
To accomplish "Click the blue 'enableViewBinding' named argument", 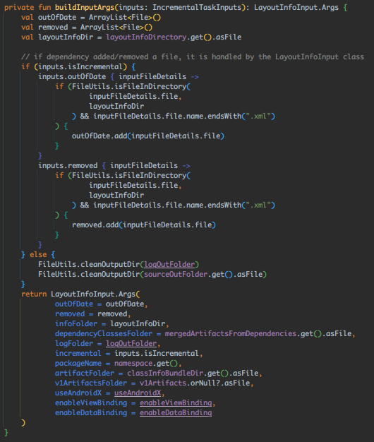I will (91, 403).
